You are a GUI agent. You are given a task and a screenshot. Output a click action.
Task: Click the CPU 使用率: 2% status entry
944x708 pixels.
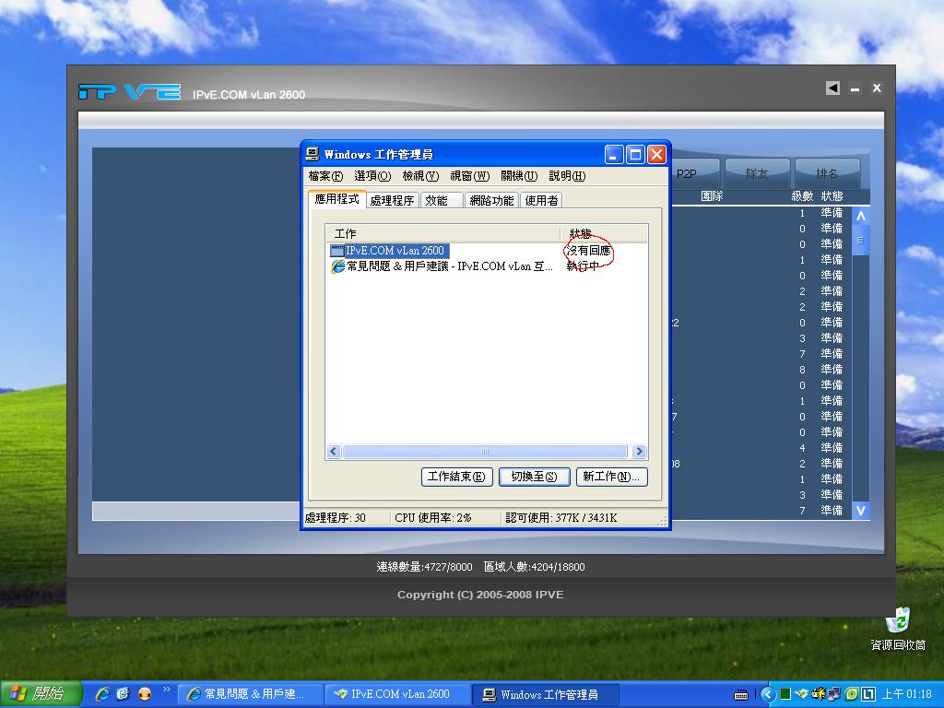[433, 518]
